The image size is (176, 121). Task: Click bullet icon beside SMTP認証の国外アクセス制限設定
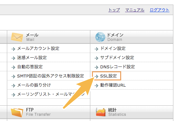[x=13, y=77]
